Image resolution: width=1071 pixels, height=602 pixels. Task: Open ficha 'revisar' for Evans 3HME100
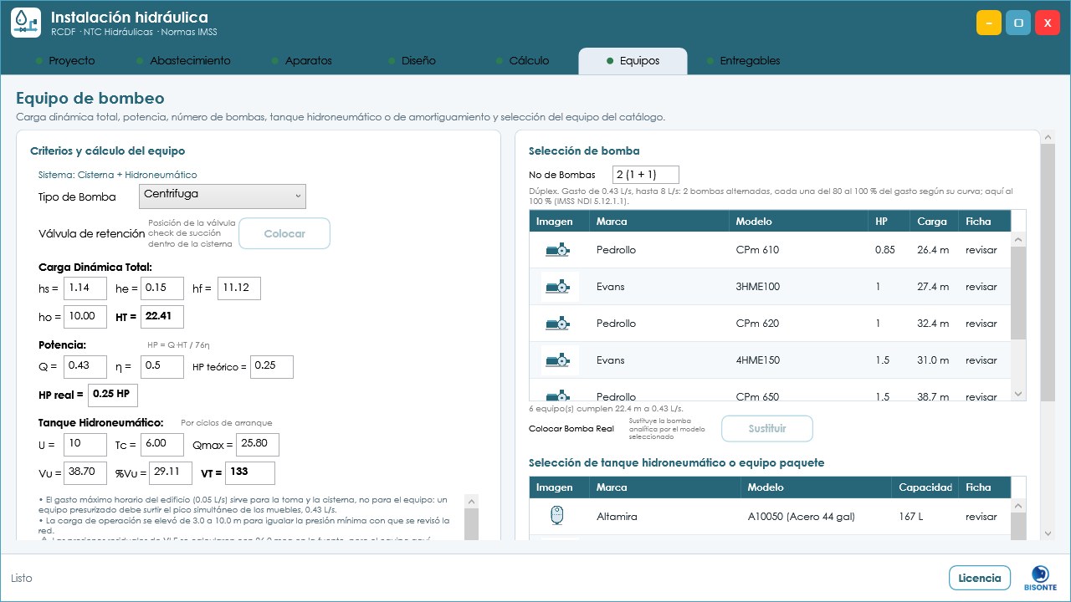pyautogui.click(x=981, y=287)
